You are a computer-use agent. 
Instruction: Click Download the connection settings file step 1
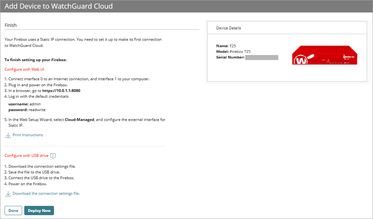tap(40, 166)
